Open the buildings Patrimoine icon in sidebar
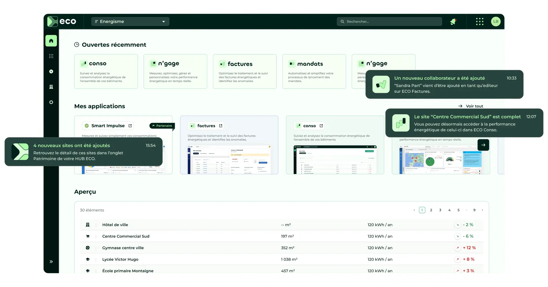Viewport: 548px width, 287px height. (x=51, y=87)
